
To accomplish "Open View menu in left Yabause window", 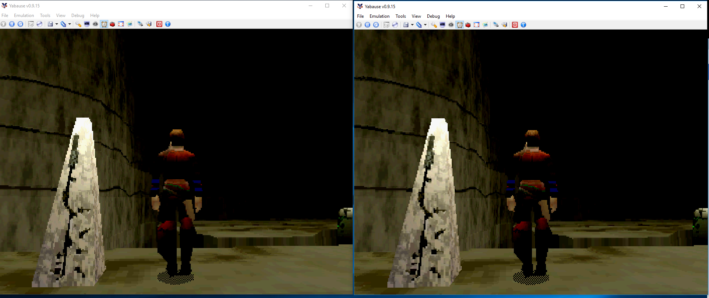I will tap(61, 16).
